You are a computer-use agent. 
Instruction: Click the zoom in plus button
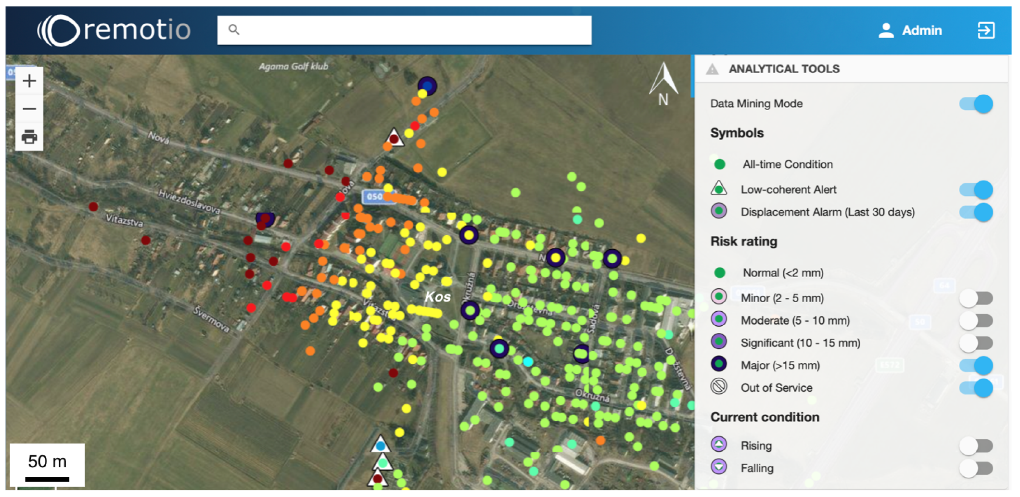coord(29,81)
